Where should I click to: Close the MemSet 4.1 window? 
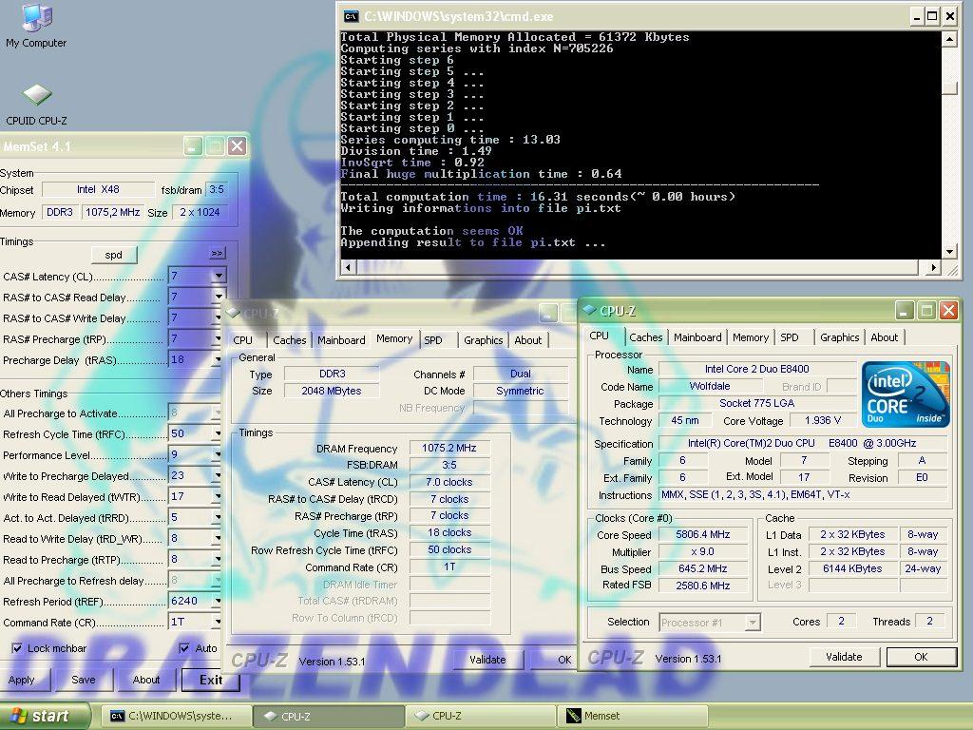tap(237, 146)
